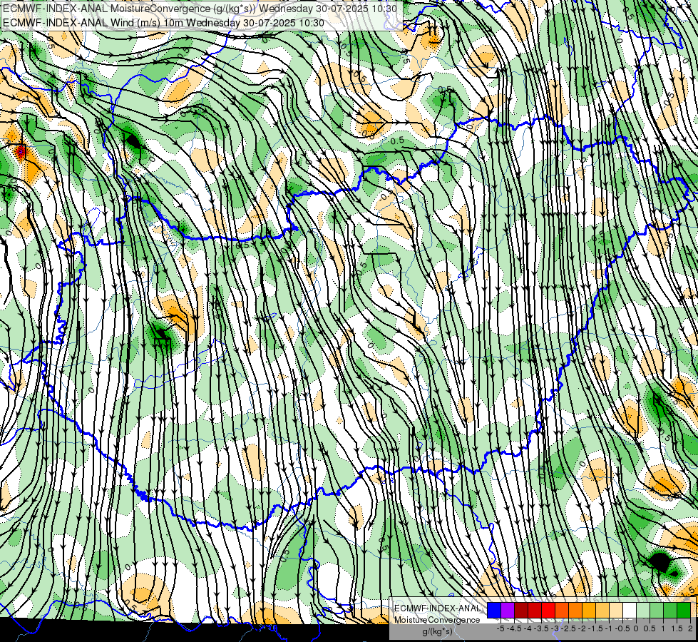
Task: Click the amber swatch between -2 and -1.5
Action: click(x=589, y=611)
